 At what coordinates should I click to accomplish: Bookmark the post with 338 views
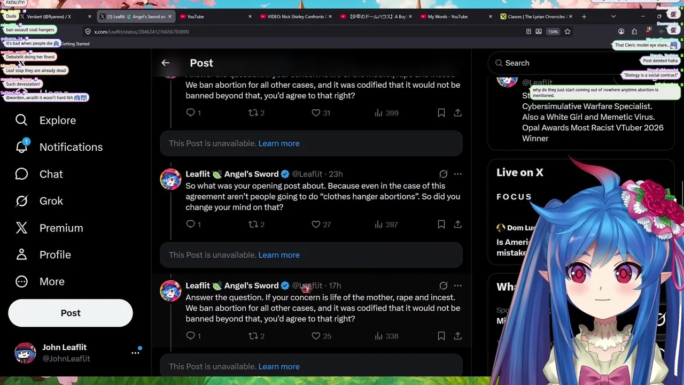click(441, 336)
